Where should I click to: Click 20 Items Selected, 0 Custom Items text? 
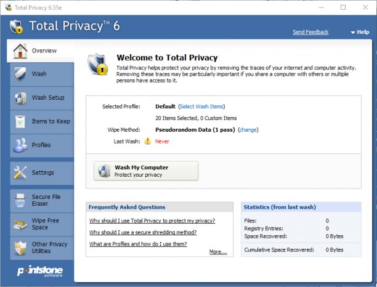tap(196, 118)
